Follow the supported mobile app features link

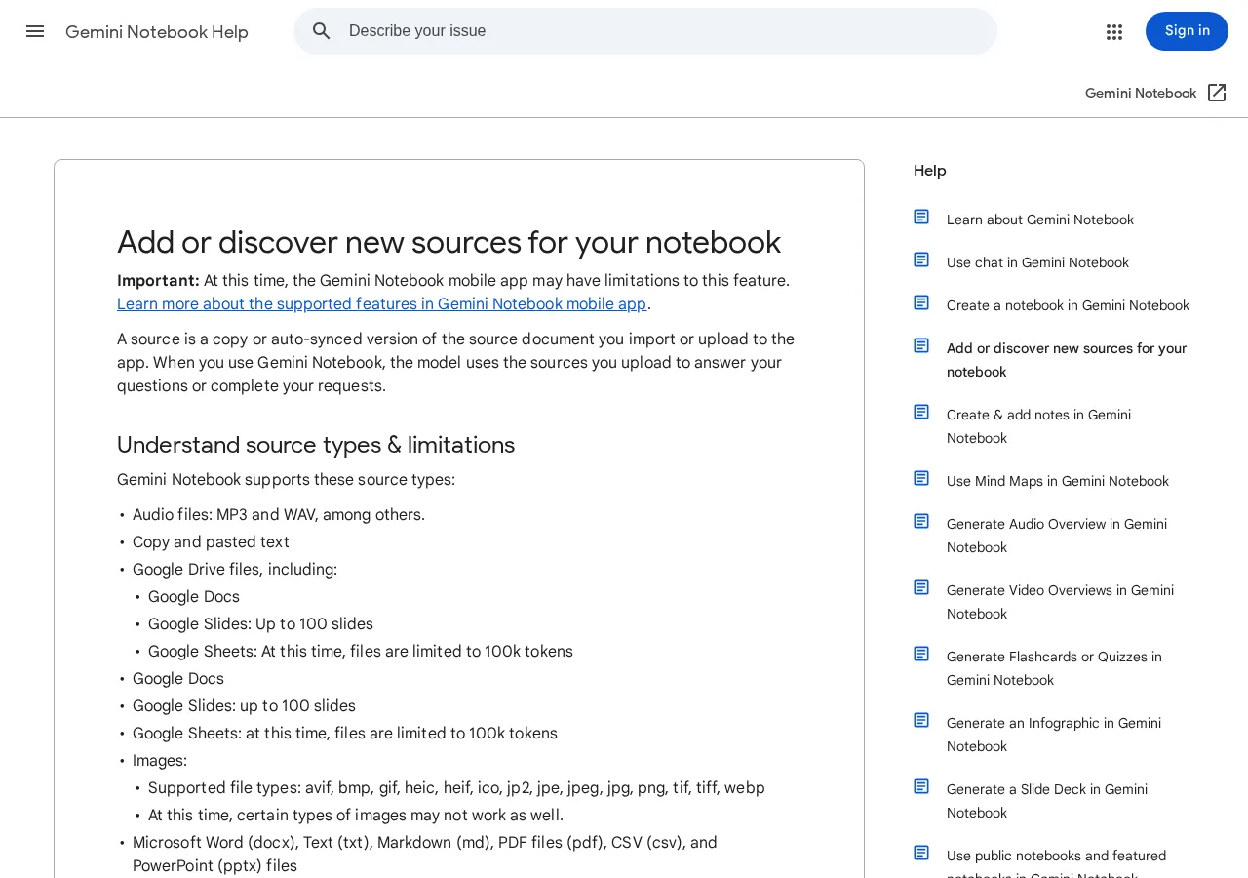(x=382, y=303)
